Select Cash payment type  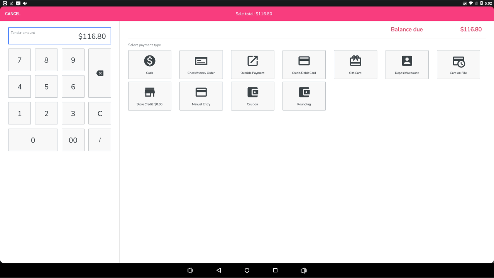pyautogui.click(x=149, y=65)
